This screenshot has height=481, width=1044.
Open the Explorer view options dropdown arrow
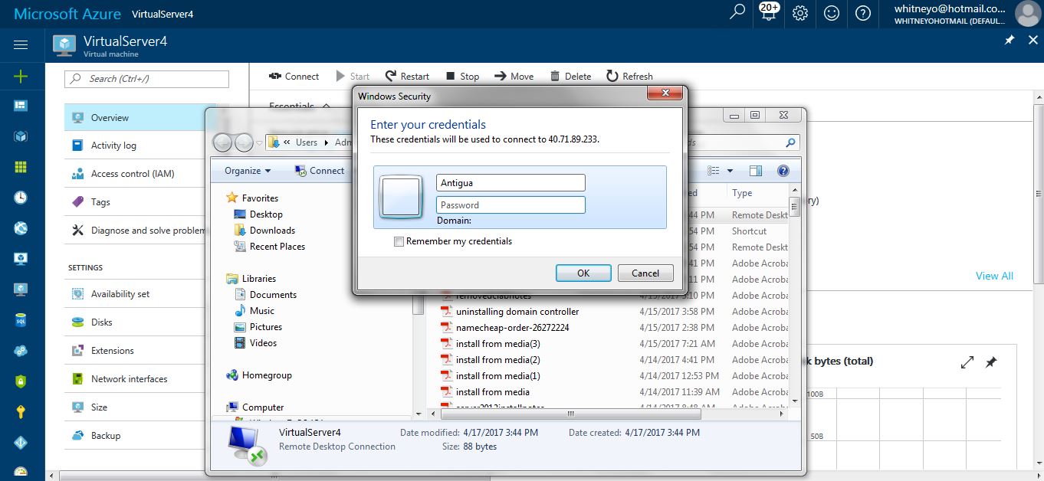[x=730, y=171]
